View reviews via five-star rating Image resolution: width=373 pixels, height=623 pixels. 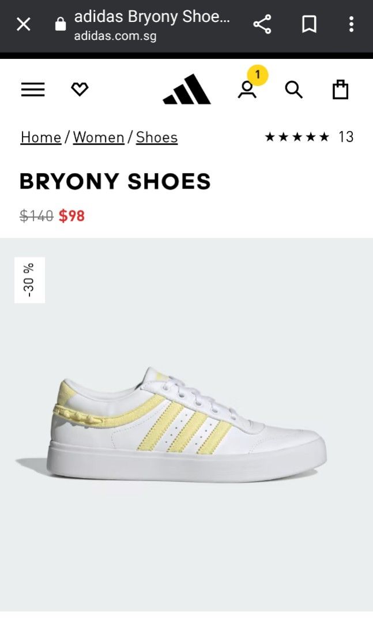click(297, 137)
